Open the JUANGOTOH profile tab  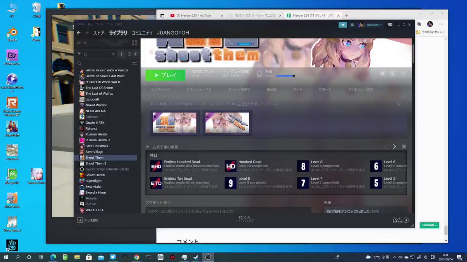pos(173,33)
